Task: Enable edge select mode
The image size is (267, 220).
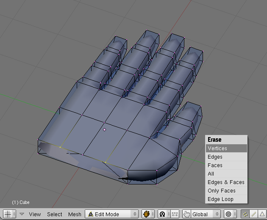Action: tap(253, 214)
